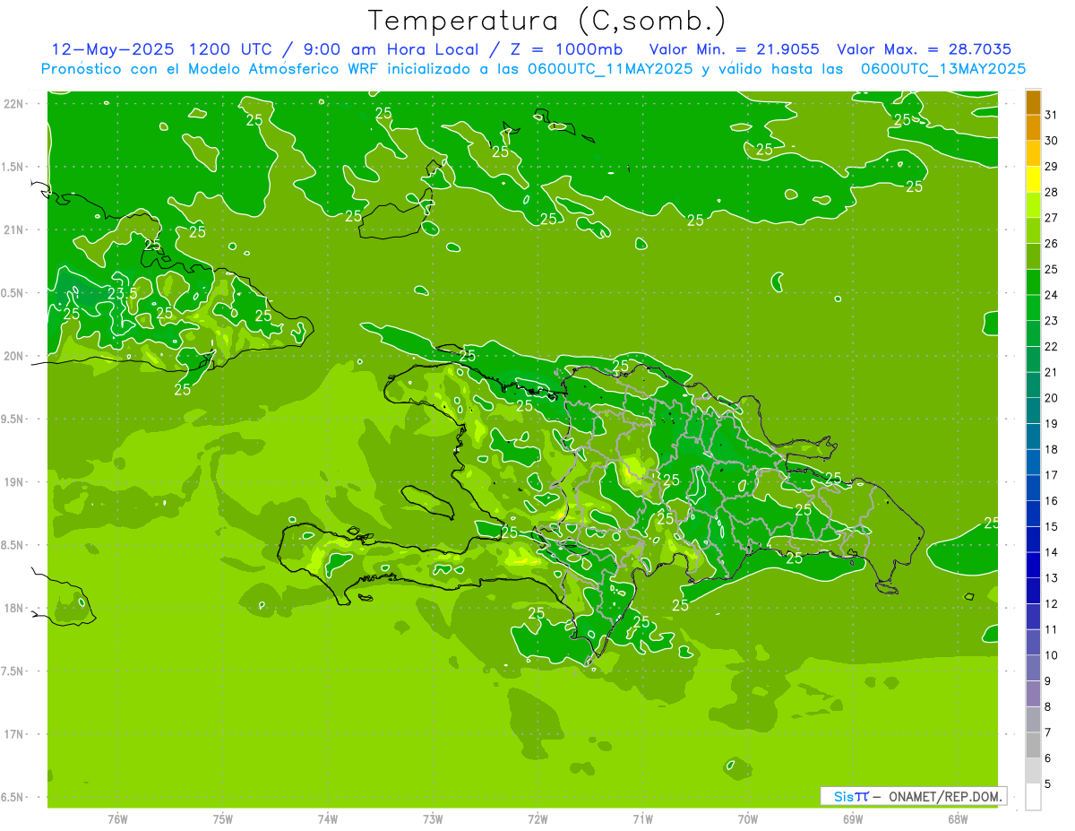This screenshot has height=831, width=1075.
Task: Click the 75W longitude axis label
Action: pos(223,819)
